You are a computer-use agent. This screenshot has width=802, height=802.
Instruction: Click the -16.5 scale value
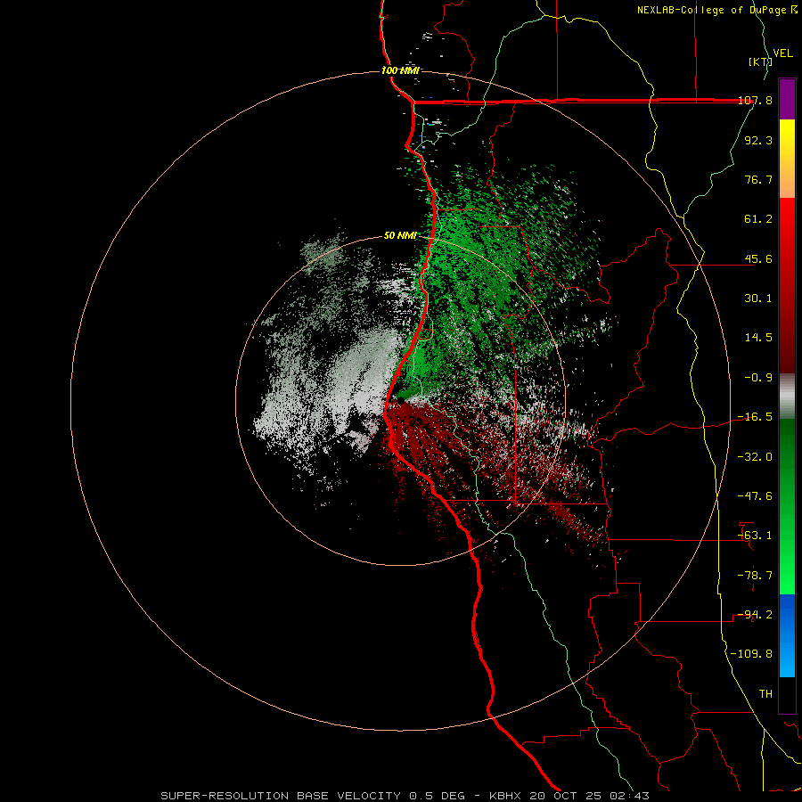coord(755,417)
